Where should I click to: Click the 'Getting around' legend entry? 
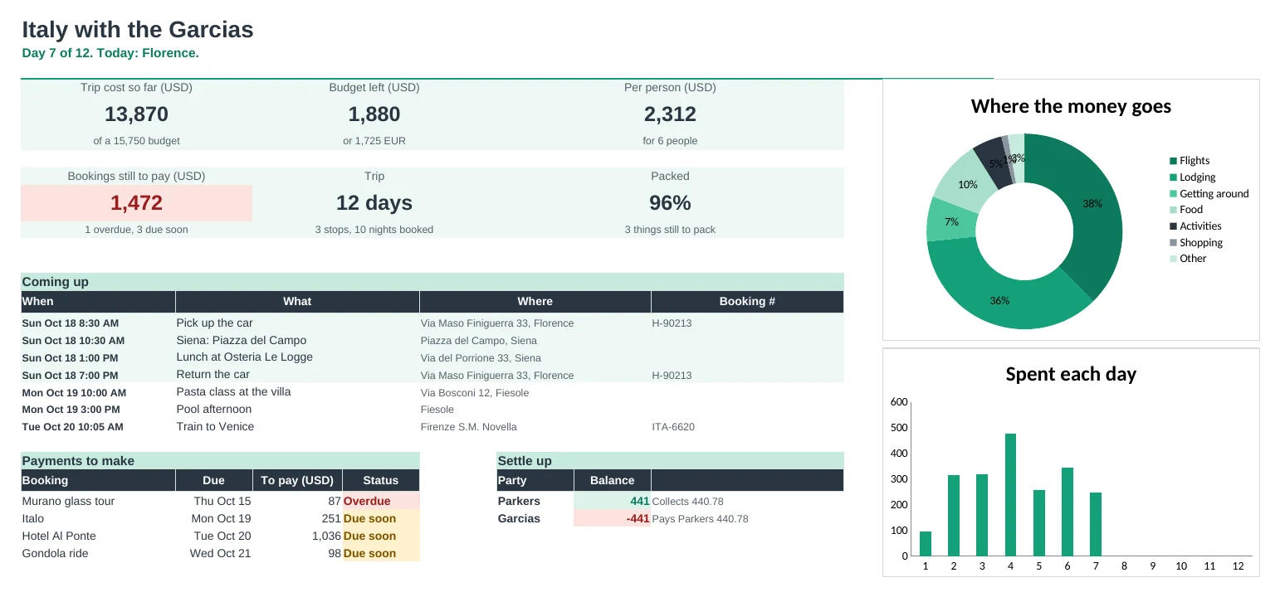[x=1209, y=194]
